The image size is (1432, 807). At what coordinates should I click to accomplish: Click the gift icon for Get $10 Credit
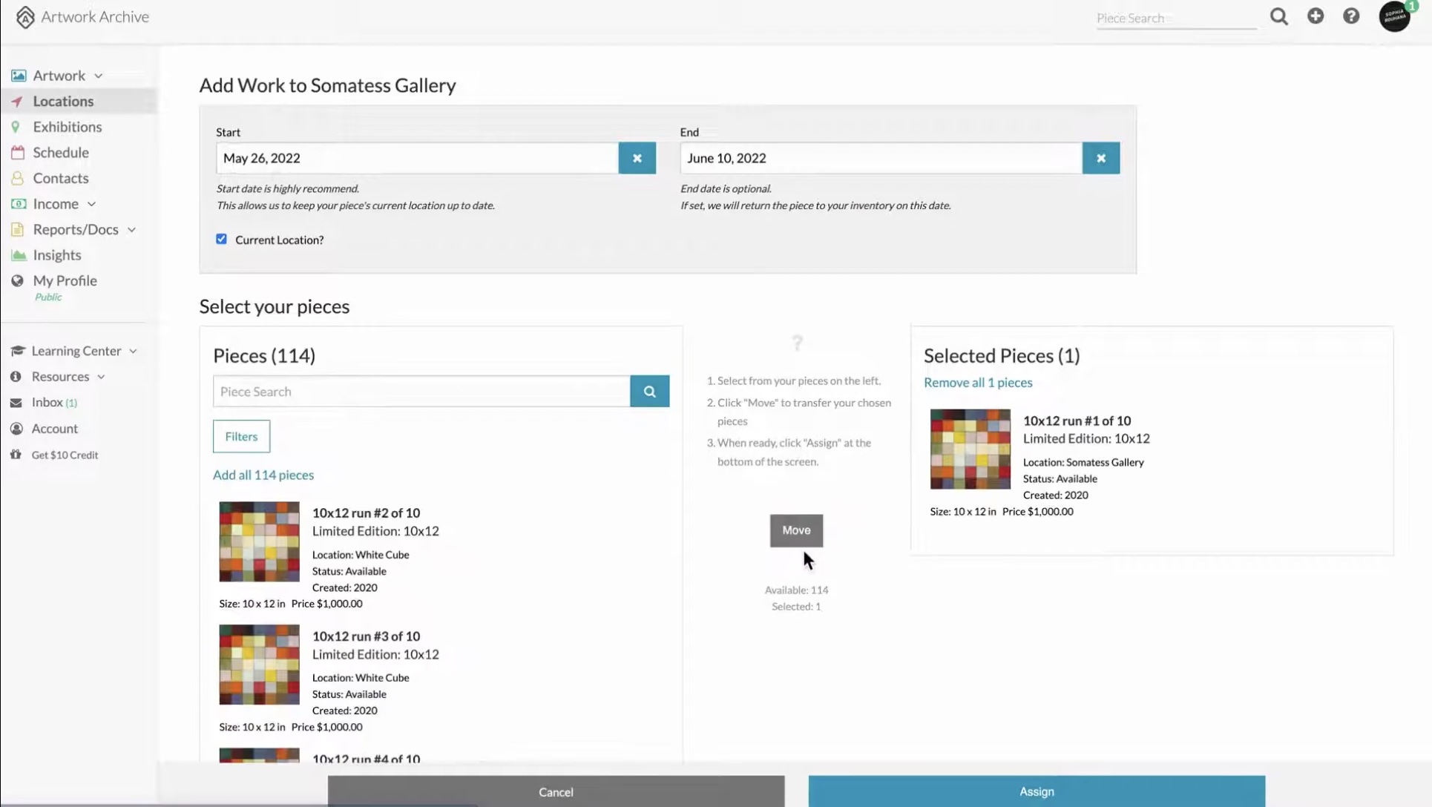(x=16, y=455)
